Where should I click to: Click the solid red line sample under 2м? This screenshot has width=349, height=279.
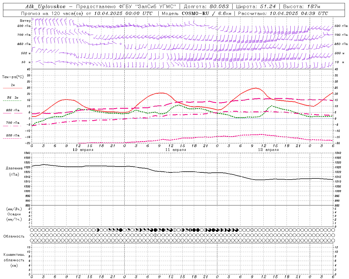coord(13,88)
